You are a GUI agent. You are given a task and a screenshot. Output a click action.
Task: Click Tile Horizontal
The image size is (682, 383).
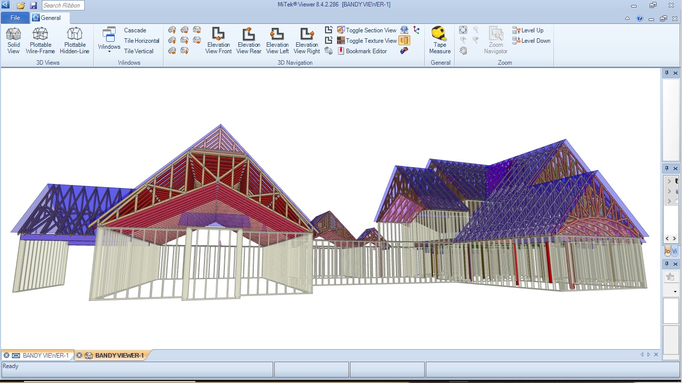coord(142,41)
